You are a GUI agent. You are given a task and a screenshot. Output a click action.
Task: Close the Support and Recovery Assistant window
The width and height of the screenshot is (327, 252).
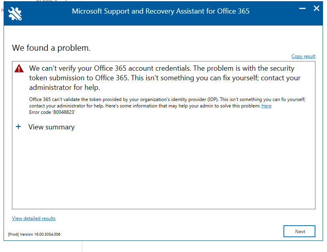[x=316, y=8]
